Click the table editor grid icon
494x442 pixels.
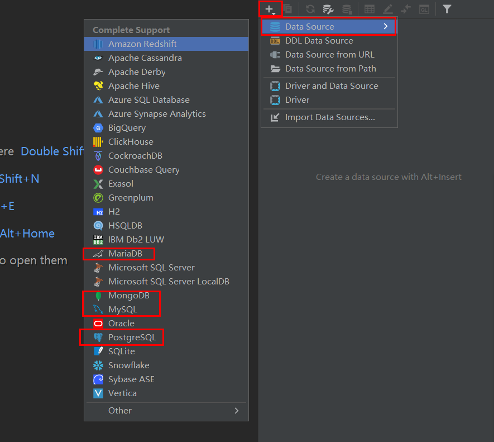click(x=369, y=9)
